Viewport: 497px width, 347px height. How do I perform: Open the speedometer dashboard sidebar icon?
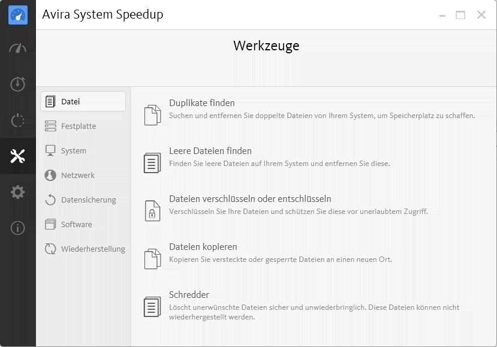click(18, 49)
